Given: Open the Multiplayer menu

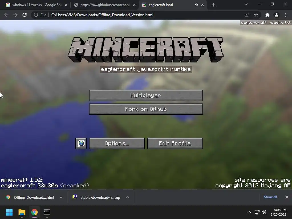Looking at the screenshot, I should pyautogui.click(x=146, y=96).
